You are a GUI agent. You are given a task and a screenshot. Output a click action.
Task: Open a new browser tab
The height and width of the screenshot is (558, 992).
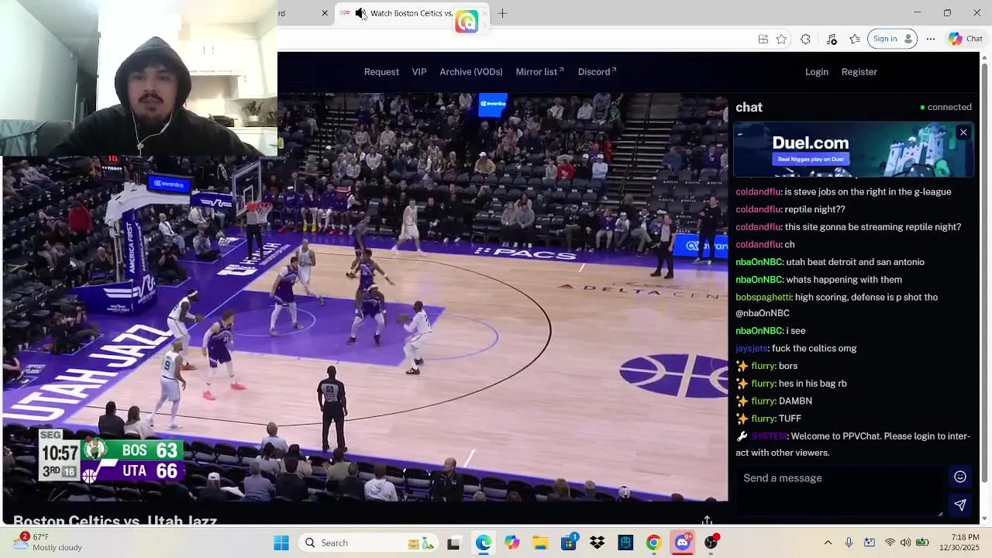502,13
